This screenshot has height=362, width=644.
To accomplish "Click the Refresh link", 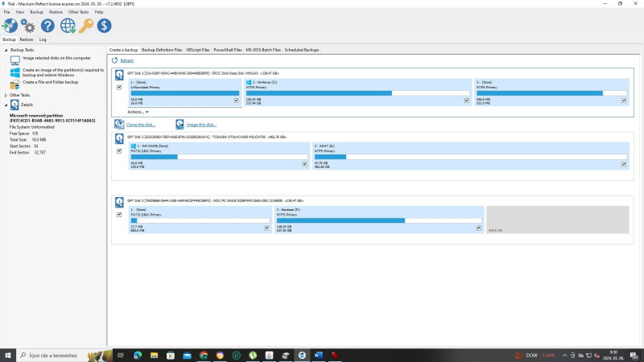I will tap(127, 61).
